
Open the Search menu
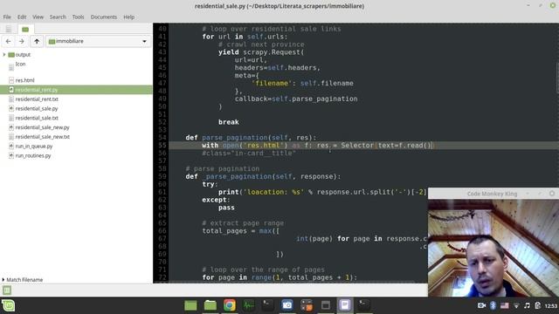tap(58, 17)
